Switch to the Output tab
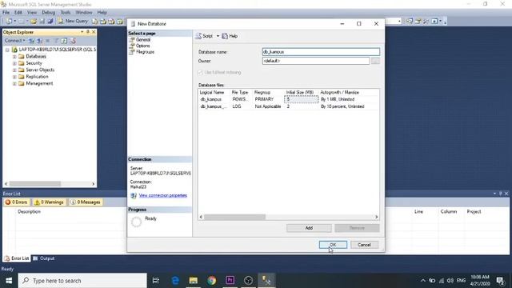This screenshot has height=288, width=512. point(44,258)
